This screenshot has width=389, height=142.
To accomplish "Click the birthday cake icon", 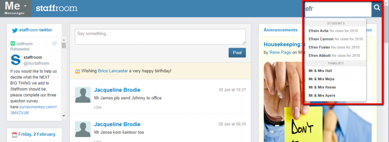I will coord(77,71).
